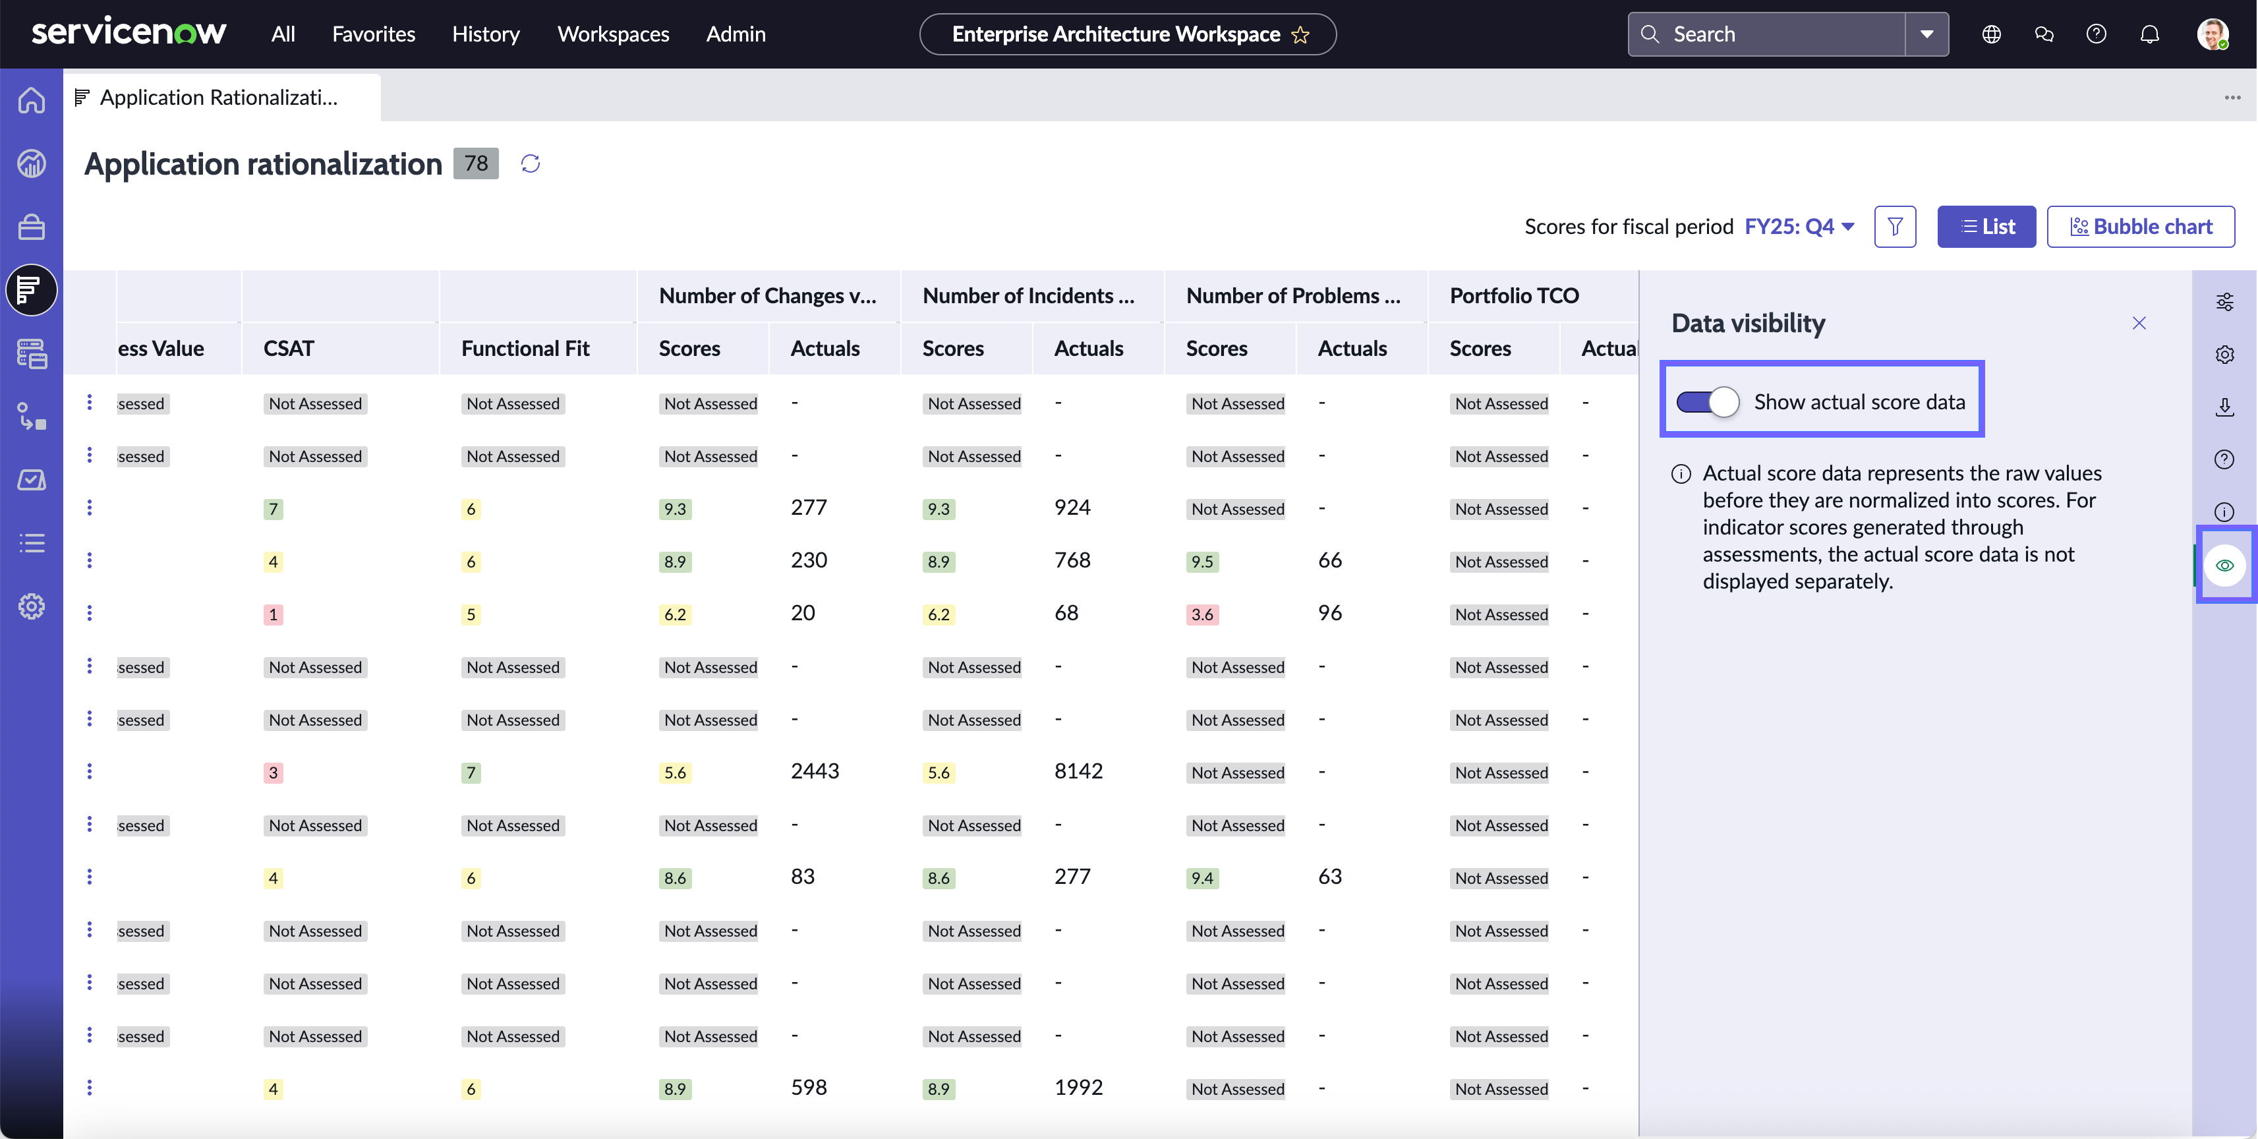Open row actions menu for the 2443 changes row
The image size is (2258, 1139).
pos(90,771)
